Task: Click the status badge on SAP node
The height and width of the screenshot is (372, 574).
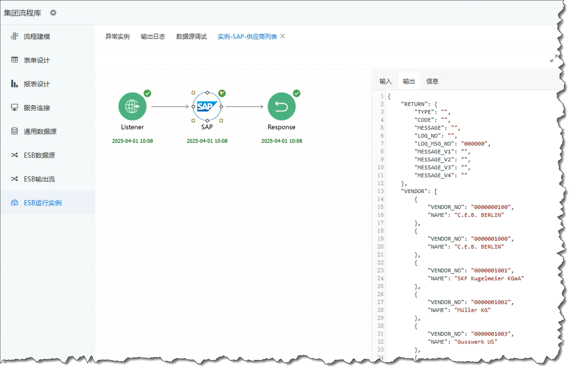Action: click(222, 93)
